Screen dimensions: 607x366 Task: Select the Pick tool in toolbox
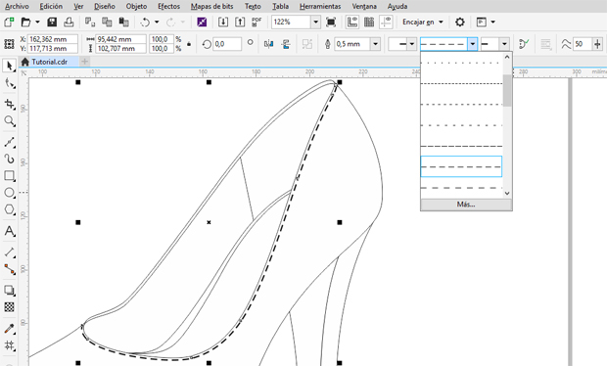point(9,66)
